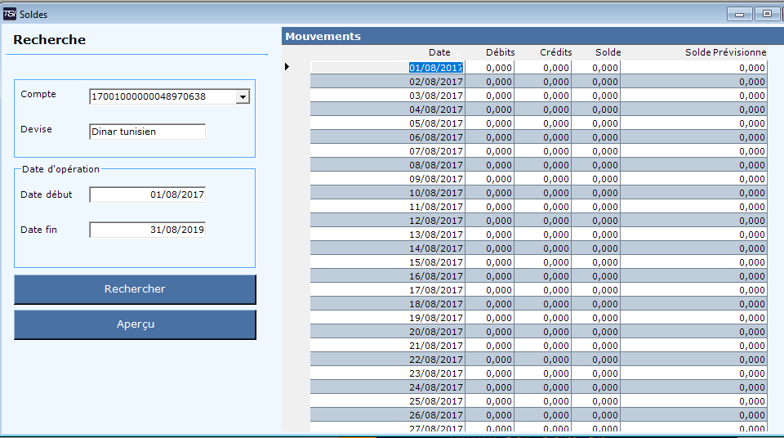Click Solde Prévisionne cell in row 18/08/2017

(694, 304)
